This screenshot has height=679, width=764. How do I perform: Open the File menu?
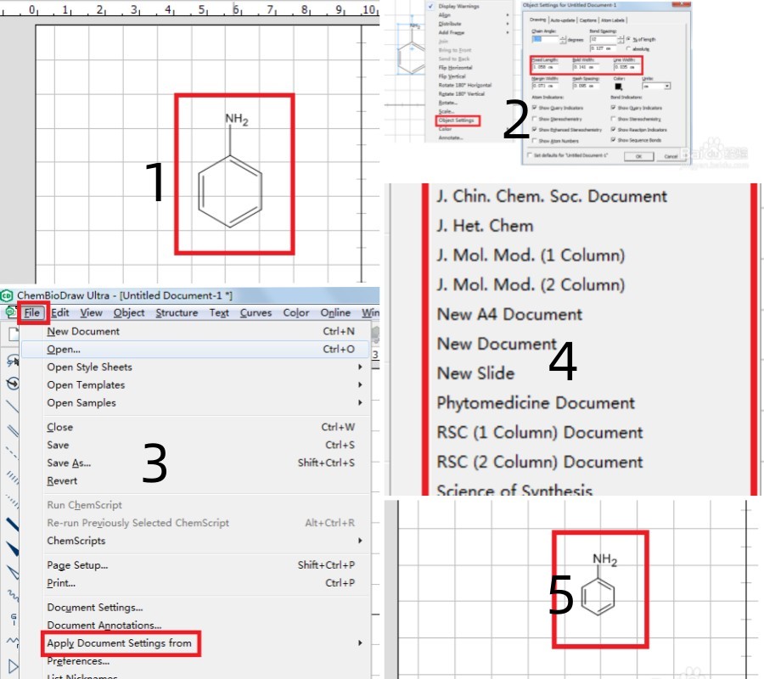click(x=32, y=312)
